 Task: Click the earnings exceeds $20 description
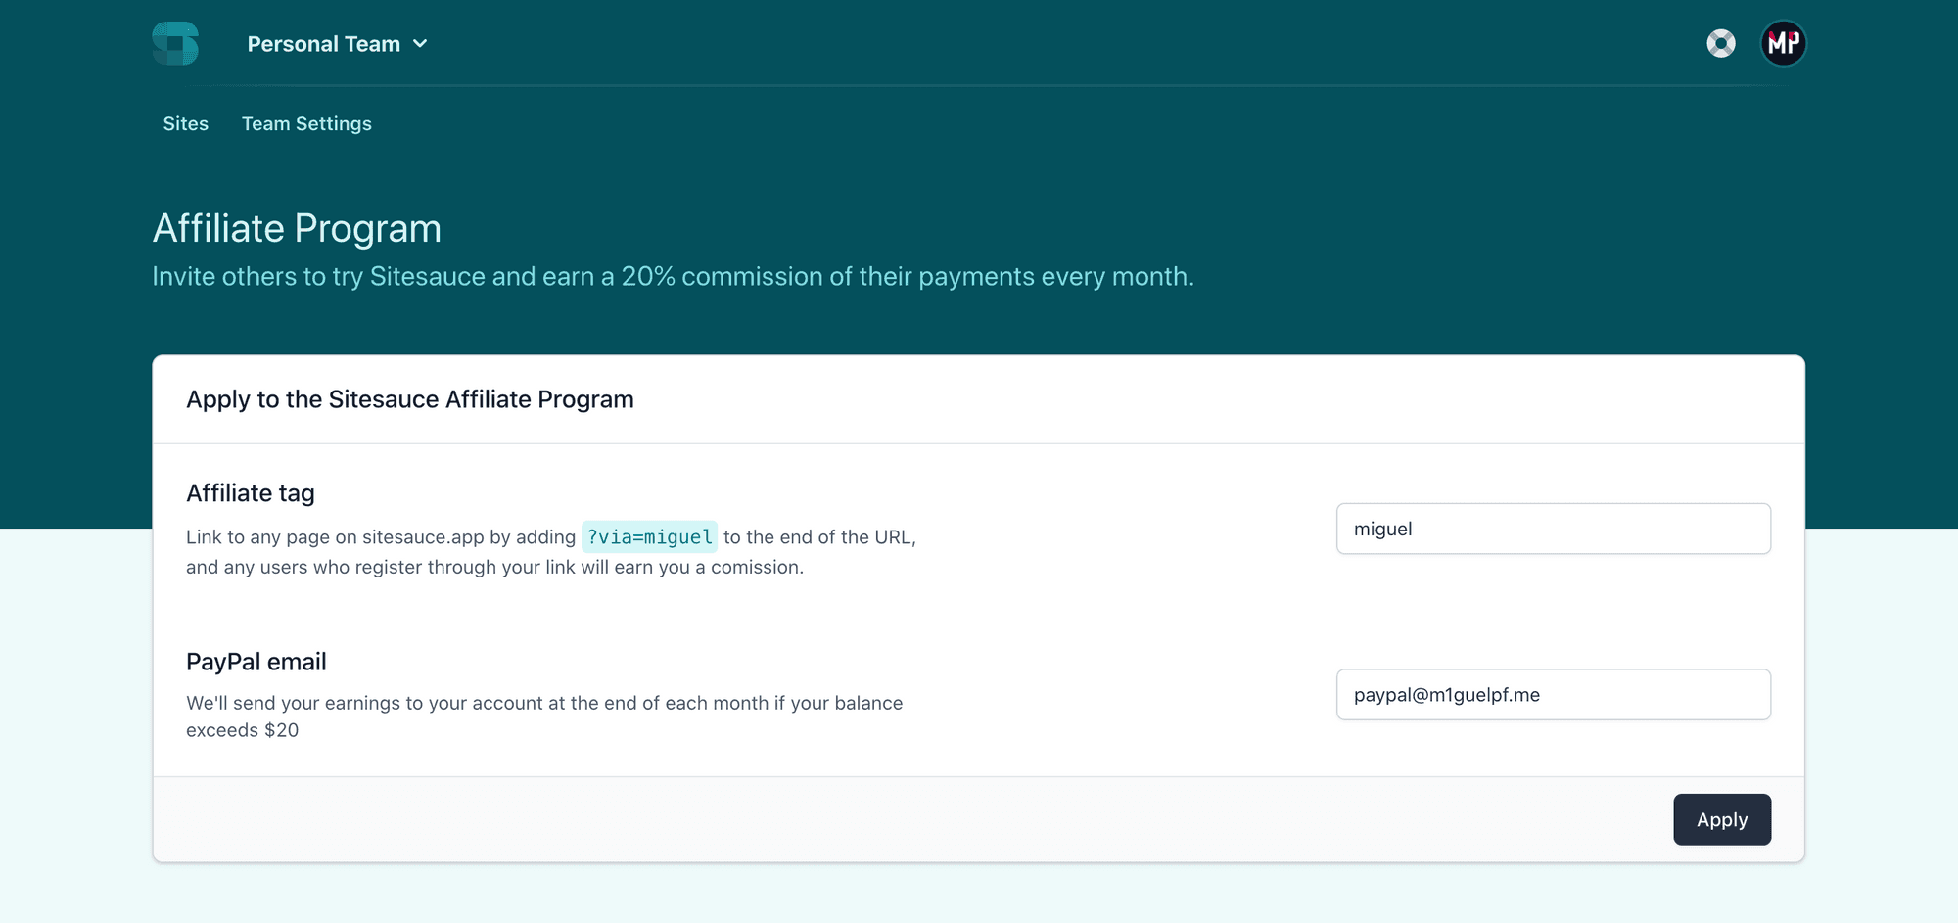pos(544,716)
